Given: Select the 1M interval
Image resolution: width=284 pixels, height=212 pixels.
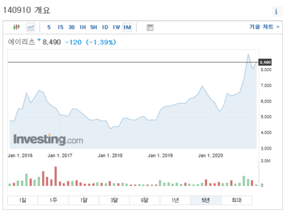Looking at the screenshot, I should (x=127, y=28).
